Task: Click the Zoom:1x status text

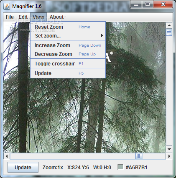Action: point(53,168)
